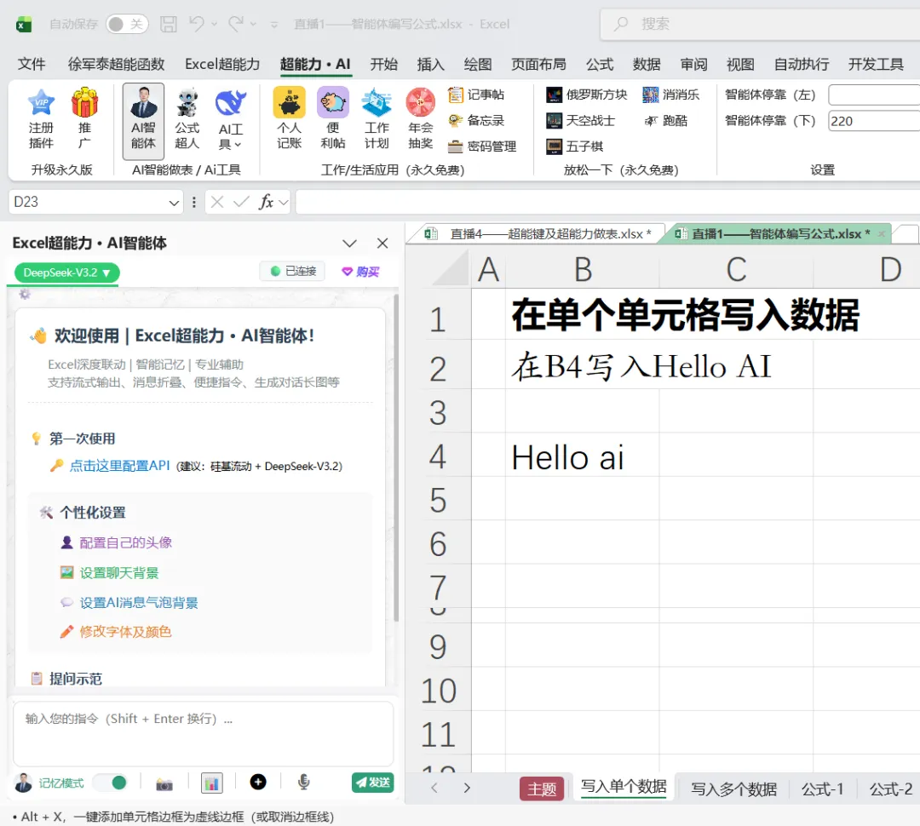
Task: Click the 已连接 connection status button
Action: pyautogui.click(x=292, y=271)
